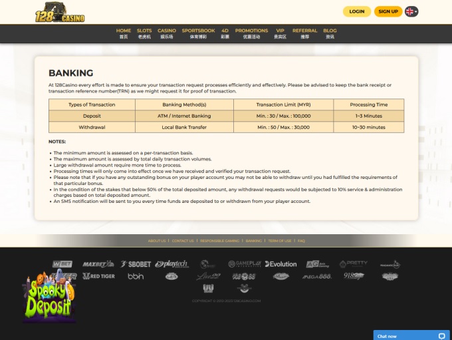Navigate to the VIP section
Screen dimensions: 452x340
280,33
